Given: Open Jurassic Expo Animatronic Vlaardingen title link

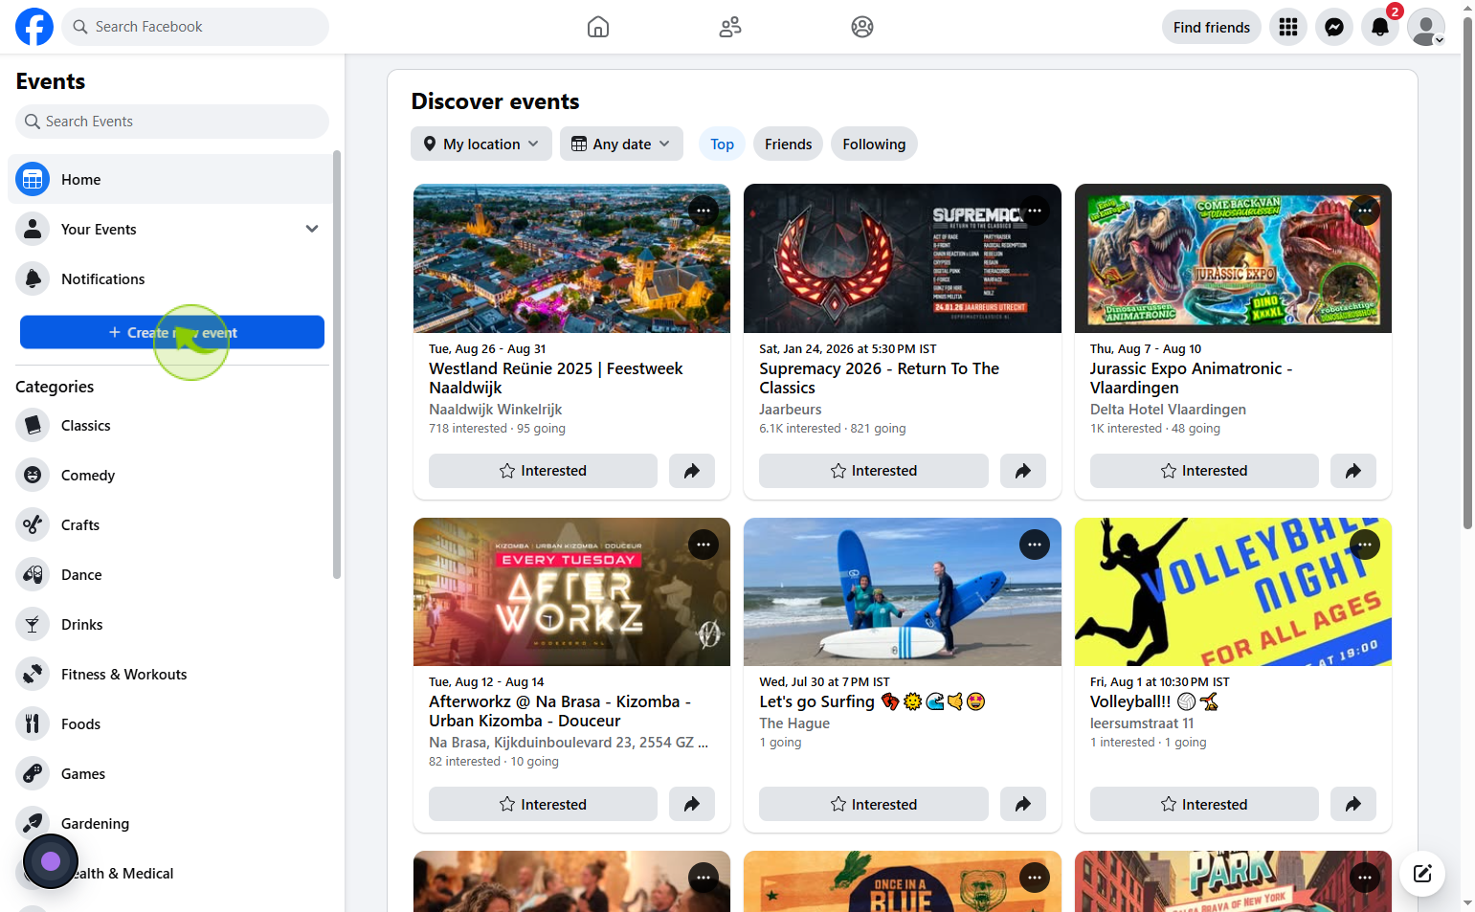Looking at the screenshot, I should 1192,378.
